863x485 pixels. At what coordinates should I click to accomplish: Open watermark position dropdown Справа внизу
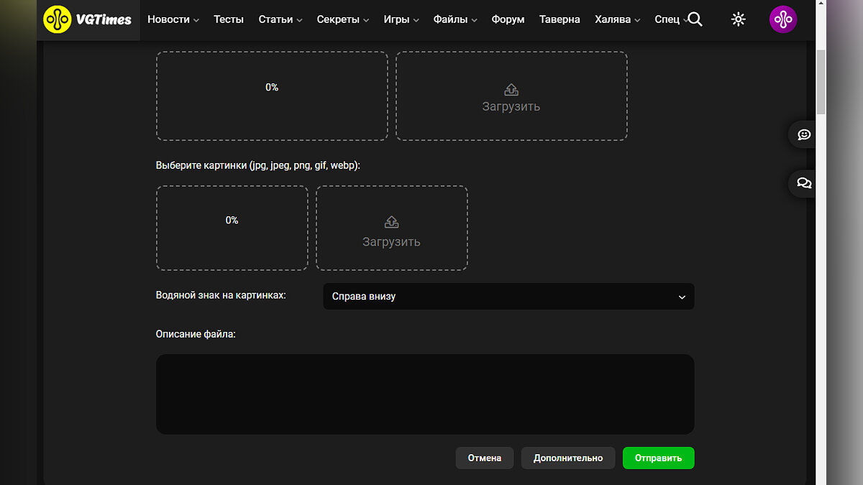[x=508, y=296]
